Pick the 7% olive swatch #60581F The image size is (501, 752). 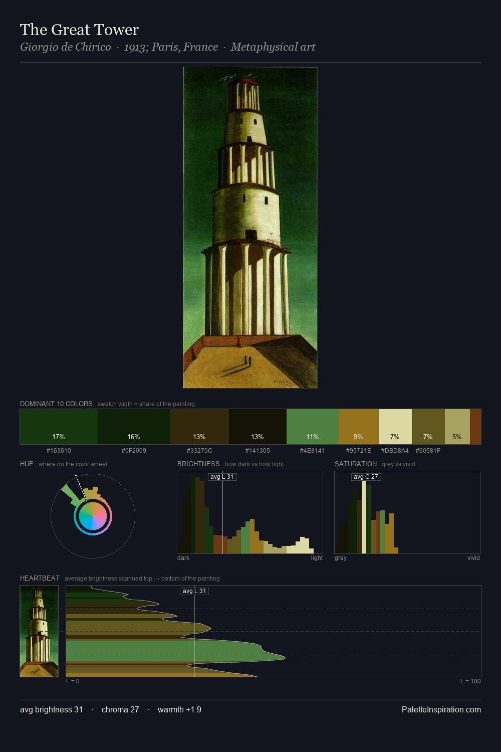[x=428, y=427]
